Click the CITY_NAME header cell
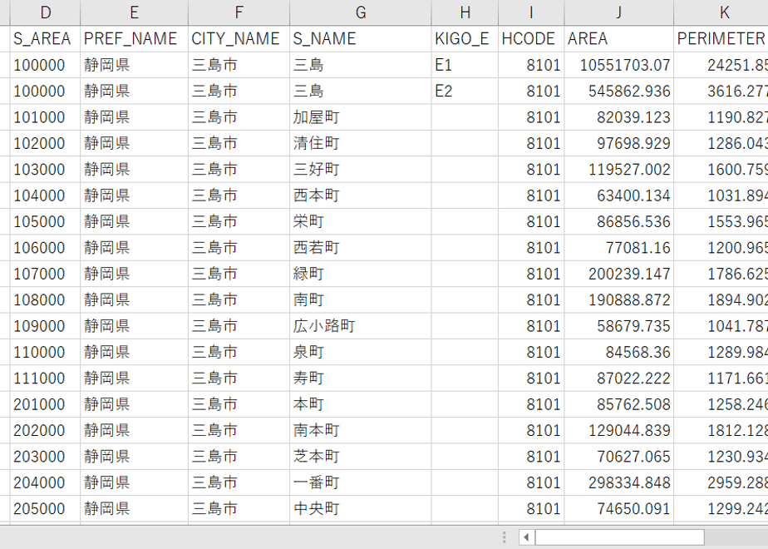Viewport: 768px width, 549px height. (x=239, y=39)
